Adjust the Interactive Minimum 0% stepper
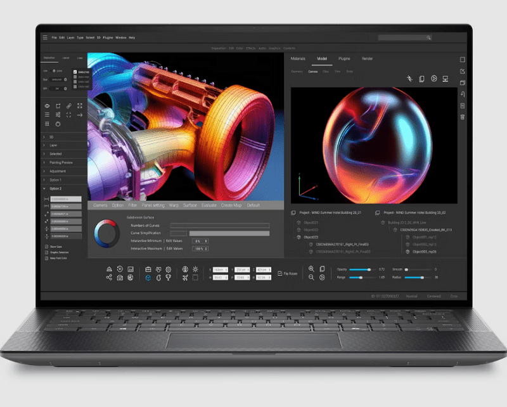Screen dimensions: 507x407 click(x=200, y=241)
